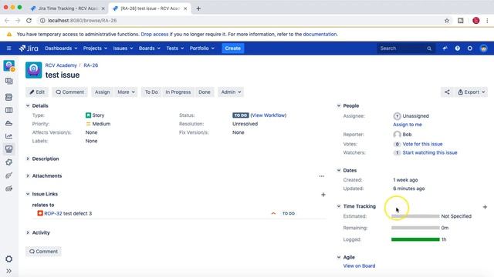Click the Assign button
494x277 pixels.
click(103, 92)
